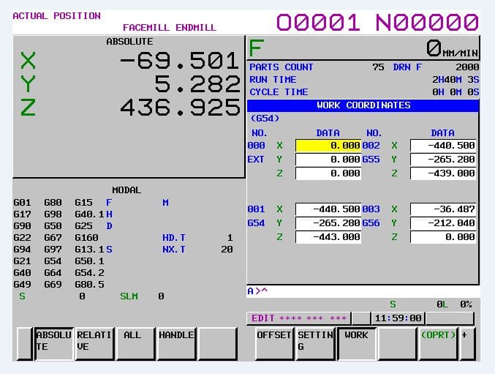Select the G56 Z field 0.000
This screenshot has width=495, height=374.
click(x=443, y=237)
